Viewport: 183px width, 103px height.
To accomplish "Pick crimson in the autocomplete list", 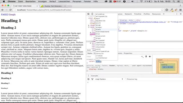I will pyautogui.click(x=106, y=56).
